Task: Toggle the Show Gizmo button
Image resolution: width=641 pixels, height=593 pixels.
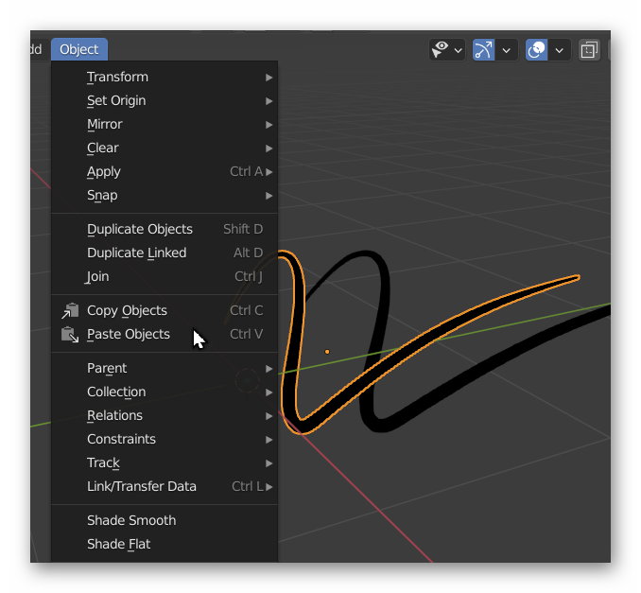Action: coord(484,50)
